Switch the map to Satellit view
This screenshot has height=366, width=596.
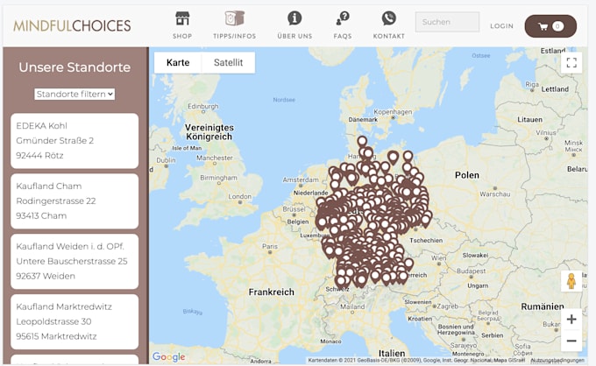[228, 63]
